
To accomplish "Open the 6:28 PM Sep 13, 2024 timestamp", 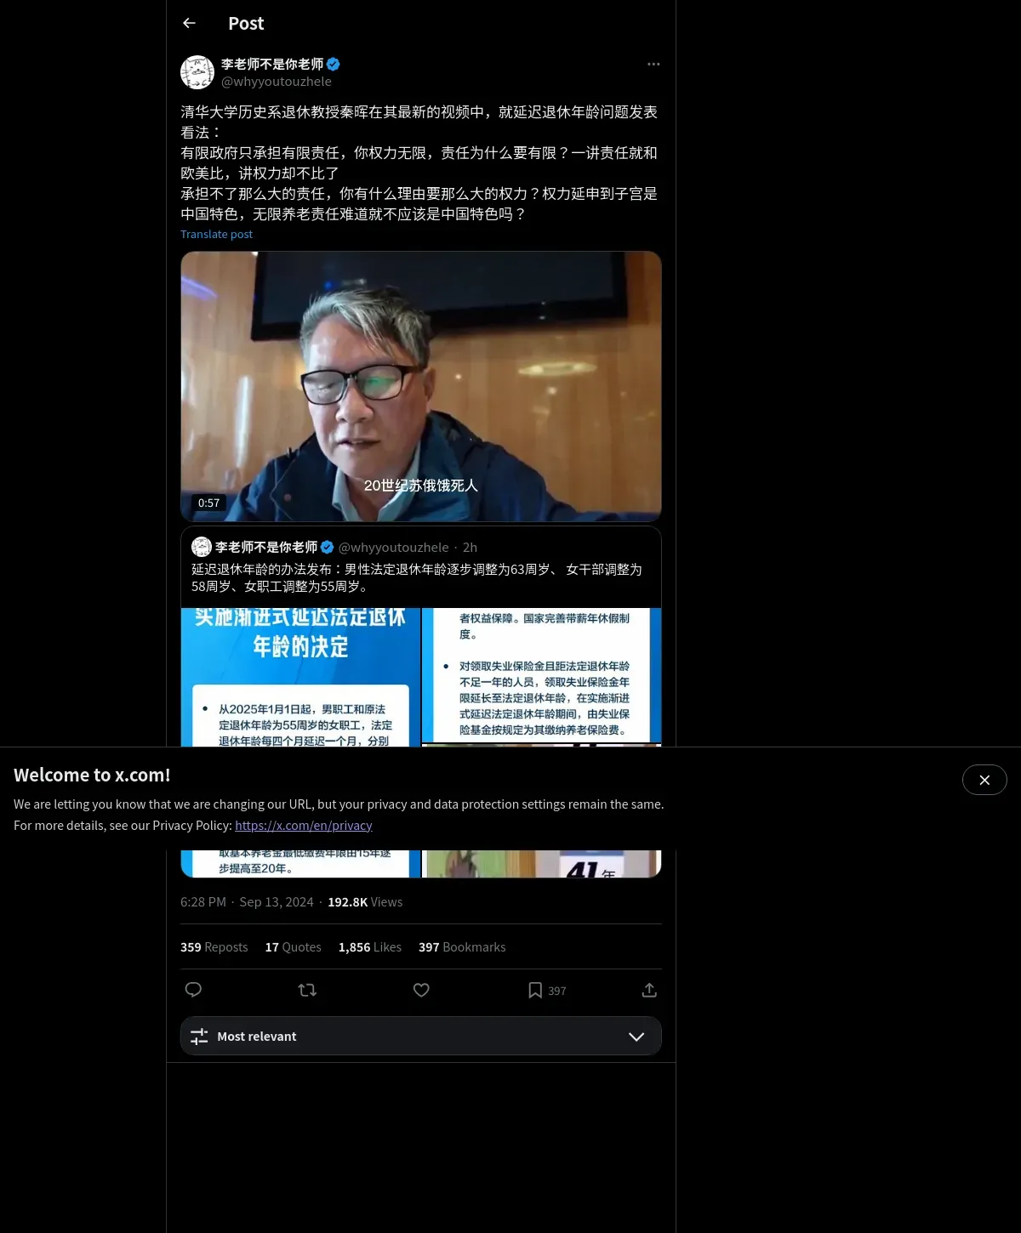I will (247, 902).
